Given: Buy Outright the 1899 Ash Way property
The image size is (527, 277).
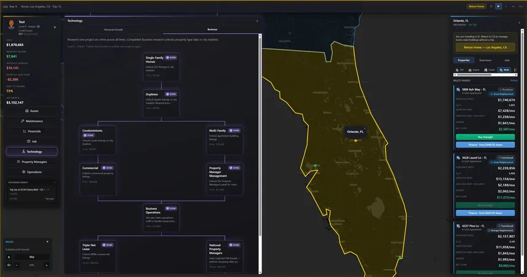Looking at the screenshot, I should tap(485, 137).
